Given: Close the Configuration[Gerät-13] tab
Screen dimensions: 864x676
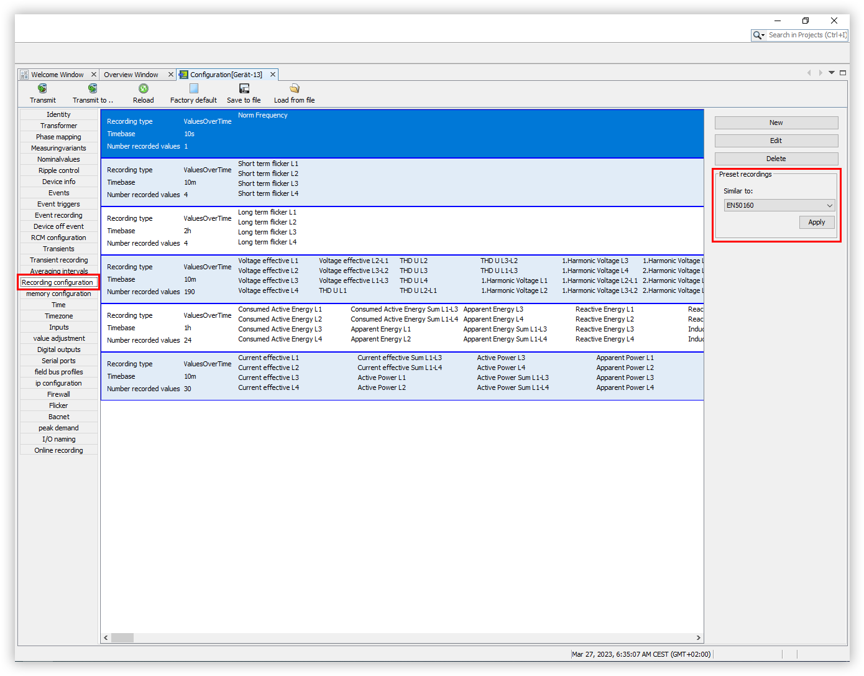Looking at the screenshot, I should 272,75.
